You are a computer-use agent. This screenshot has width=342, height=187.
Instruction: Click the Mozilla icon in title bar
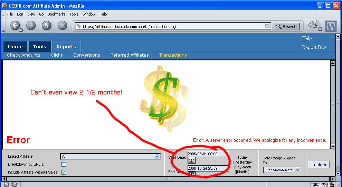4,6
